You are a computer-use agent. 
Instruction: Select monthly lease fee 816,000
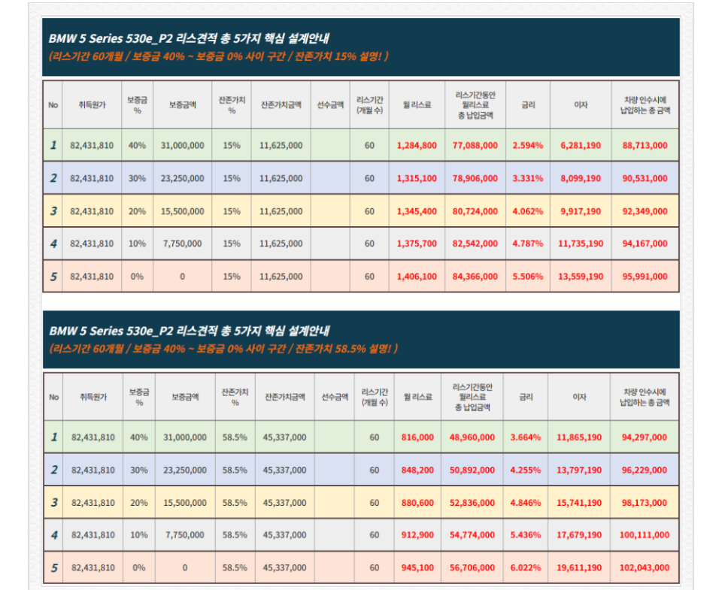417,437
